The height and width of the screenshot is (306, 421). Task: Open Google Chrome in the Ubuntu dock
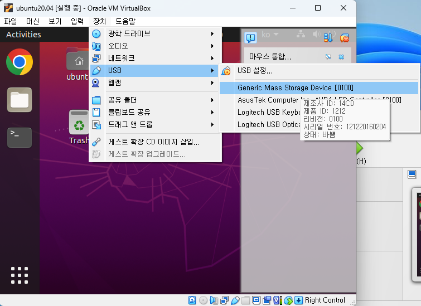tap(20, 62)
